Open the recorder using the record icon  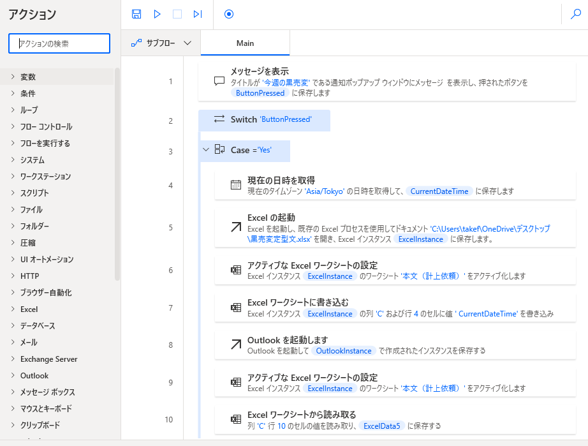[x=228, y=13]
